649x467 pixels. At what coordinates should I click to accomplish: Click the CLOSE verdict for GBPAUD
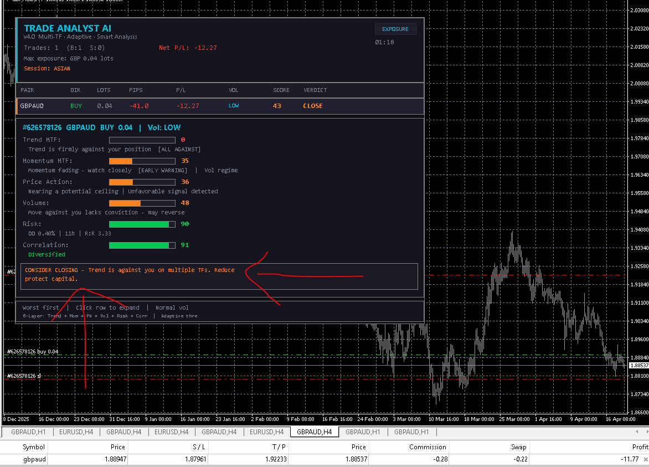coord(312,106)
